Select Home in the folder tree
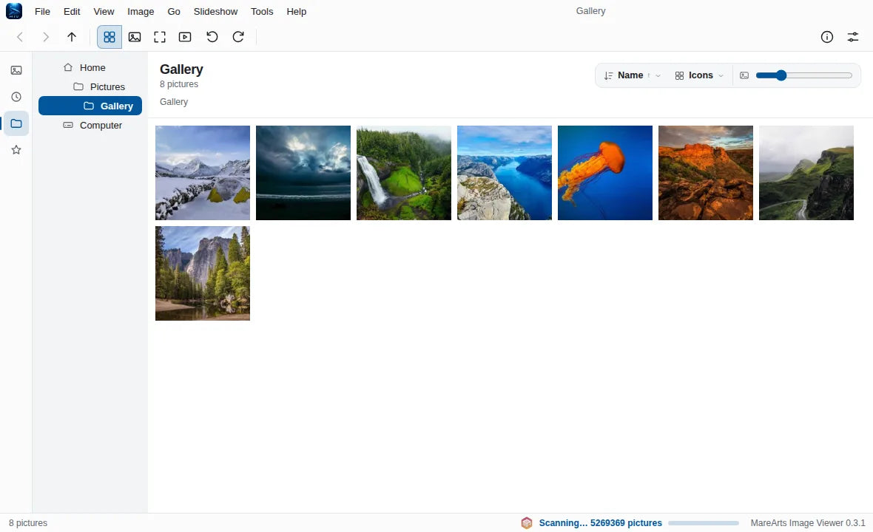873x532 pixels. [x=90, y=67]
